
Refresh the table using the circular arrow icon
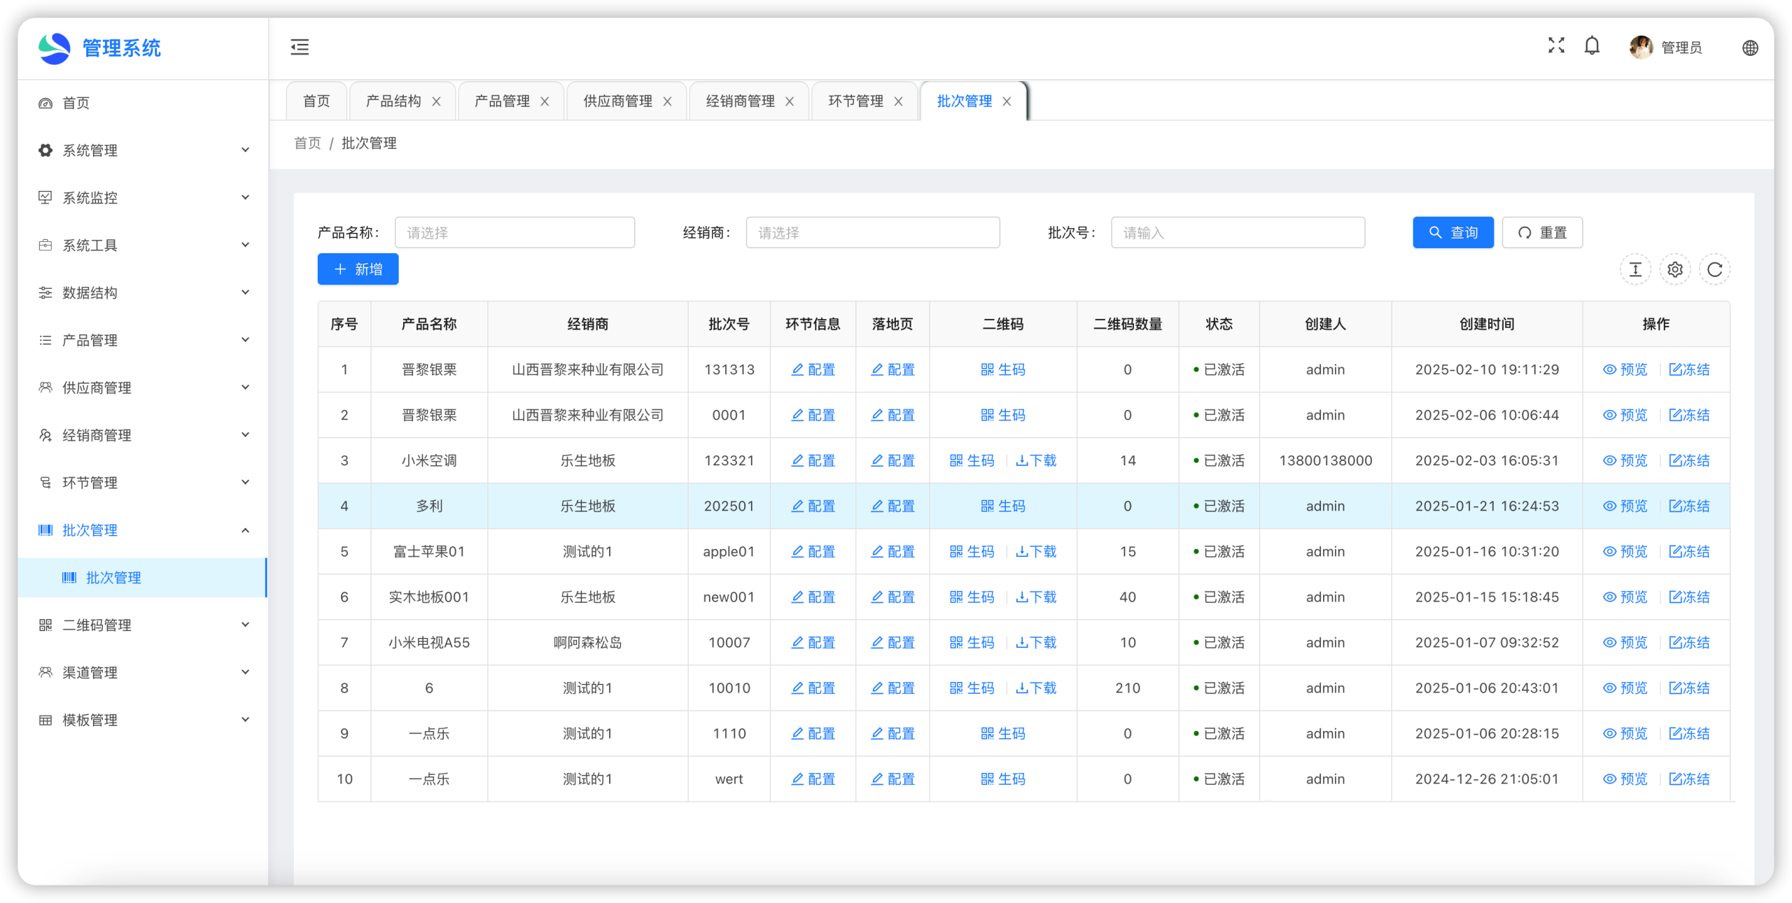coord(1714,269)
